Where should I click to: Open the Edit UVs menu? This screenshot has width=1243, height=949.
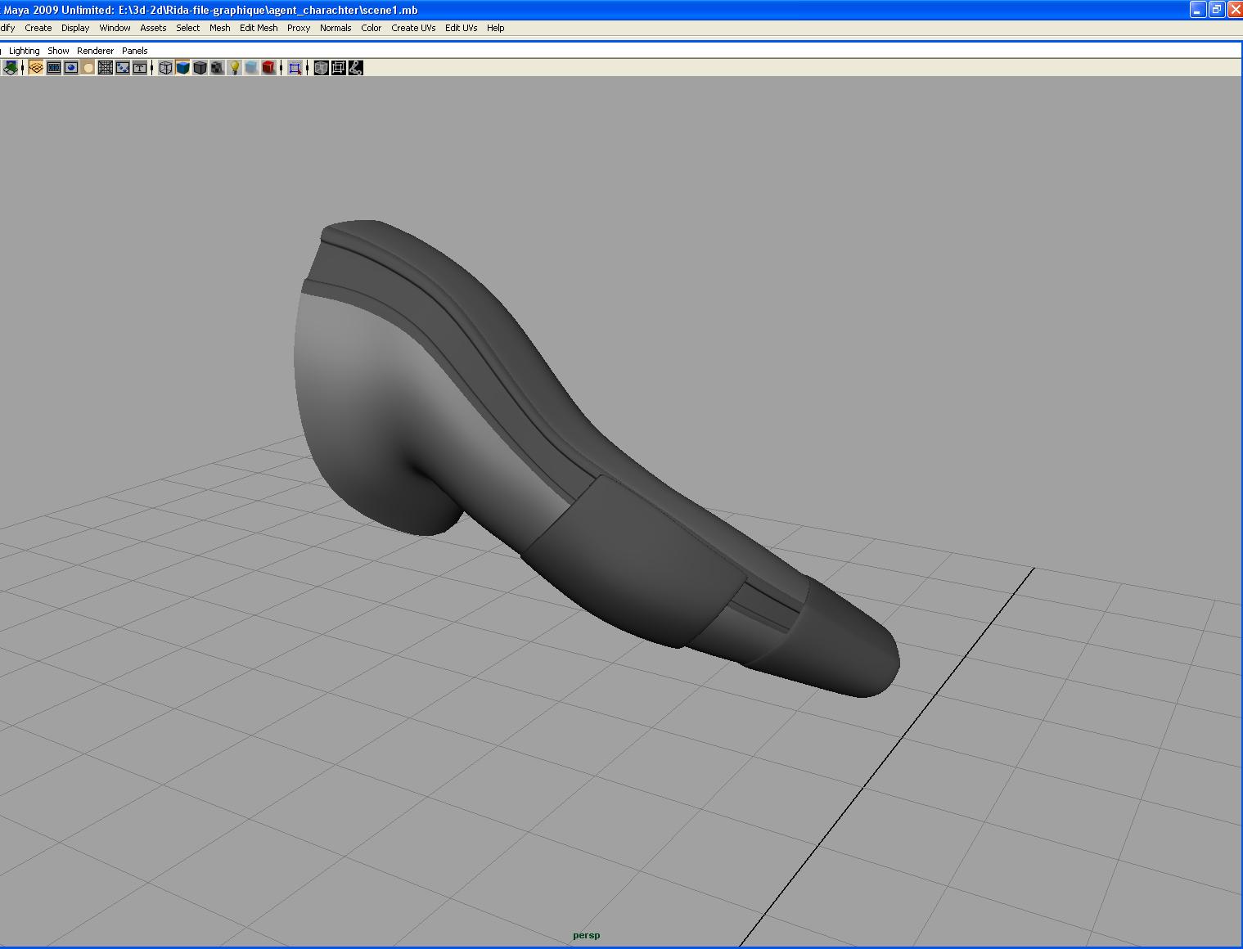(461, 28)
